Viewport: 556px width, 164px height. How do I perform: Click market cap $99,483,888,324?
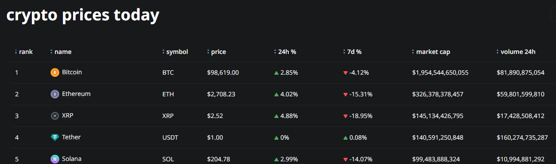coord(436,159)
